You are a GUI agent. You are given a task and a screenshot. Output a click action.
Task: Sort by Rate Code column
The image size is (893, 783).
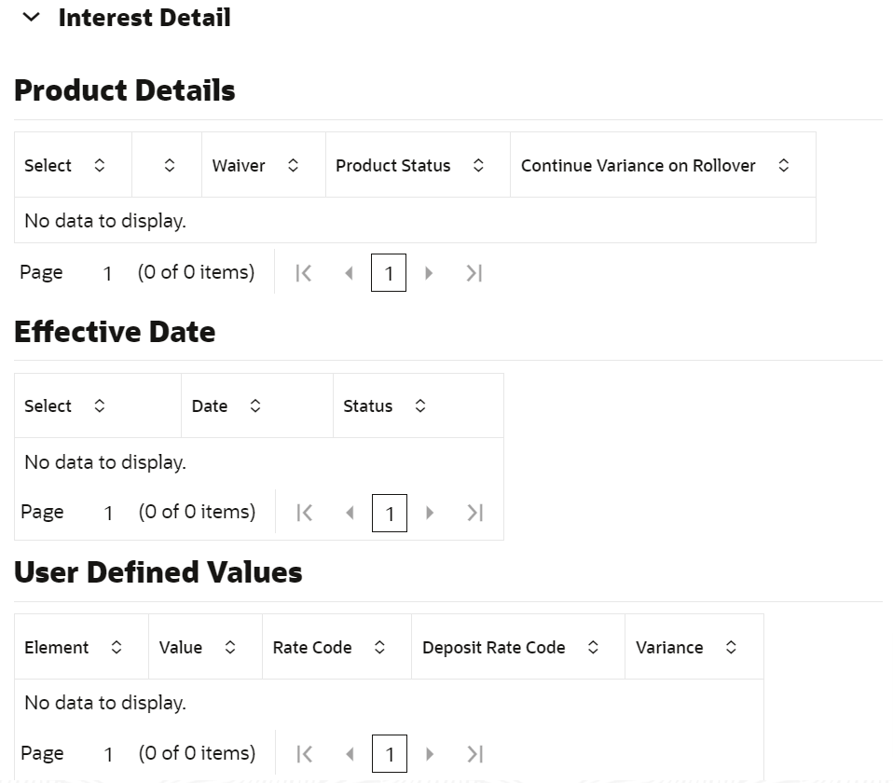(x=379, y=647)
